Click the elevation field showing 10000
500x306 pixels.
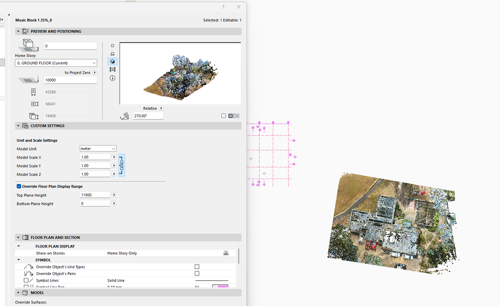click(x=71, y=80)
